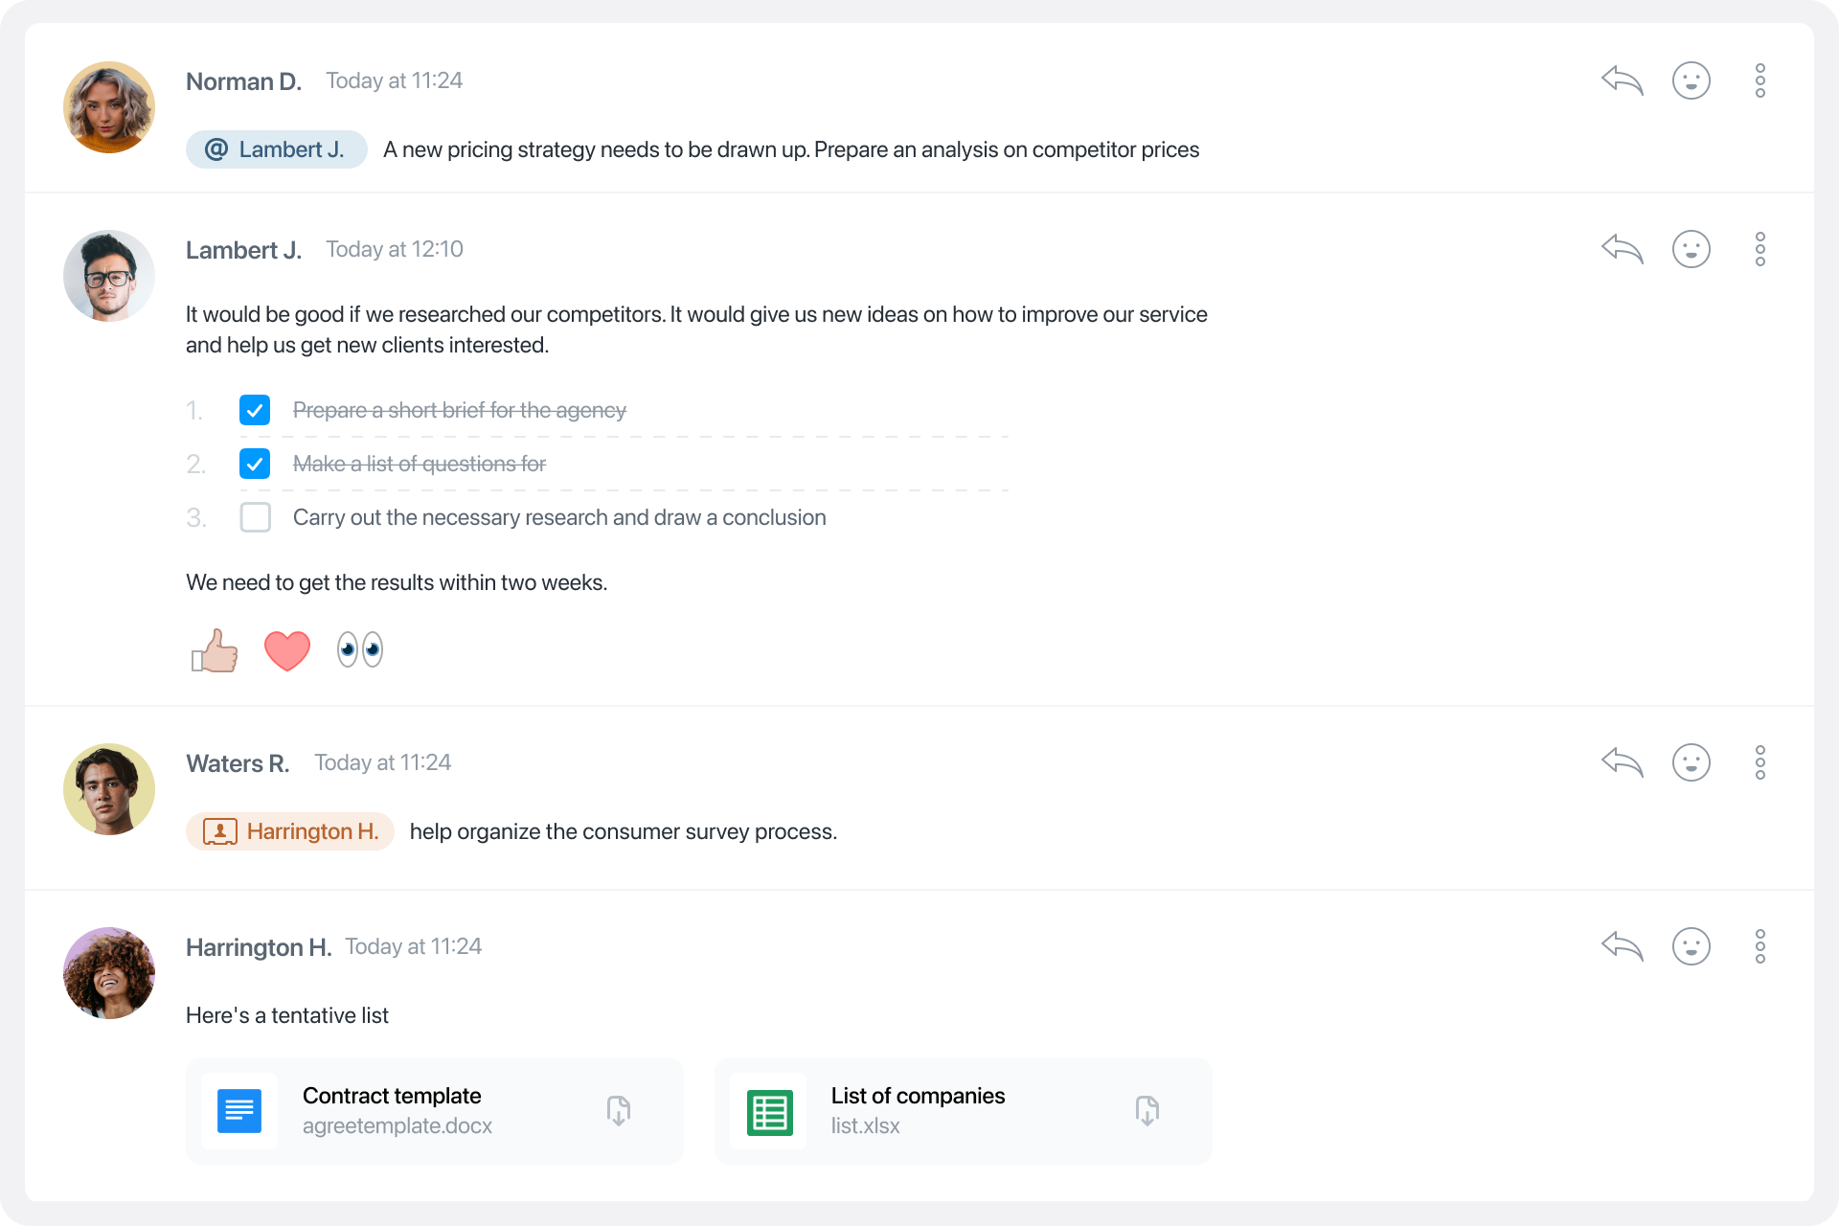
Task: Download the list.xlsx file
Action: pos(1147,1111)
